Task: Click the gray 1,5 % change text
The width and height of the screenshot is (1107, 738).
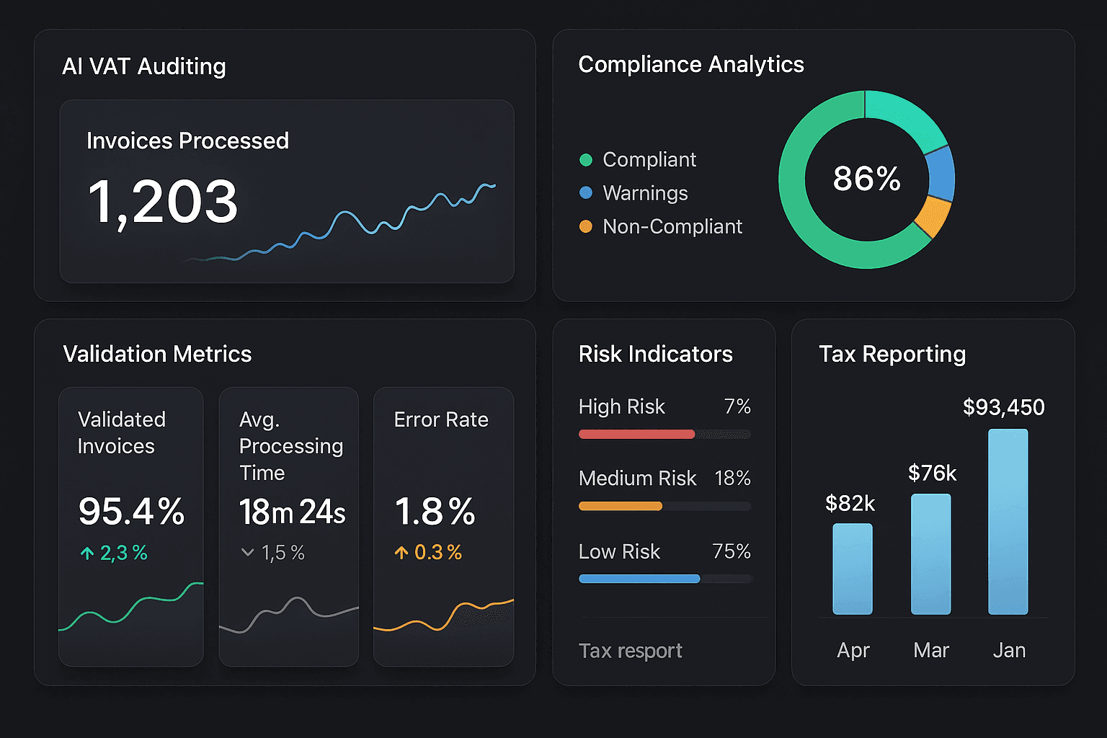Action: coord(283,553)
